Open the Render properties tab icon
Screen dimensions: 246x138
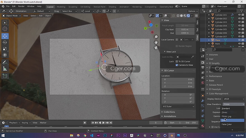pos(203,62)
